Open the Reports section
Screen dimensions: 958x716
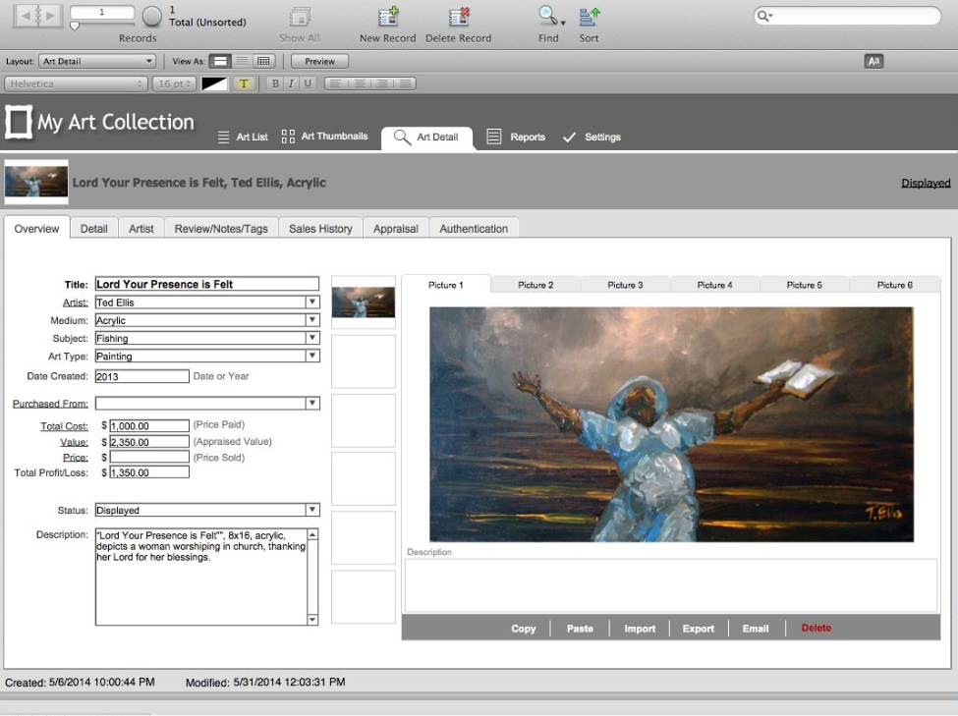[516, 137]
